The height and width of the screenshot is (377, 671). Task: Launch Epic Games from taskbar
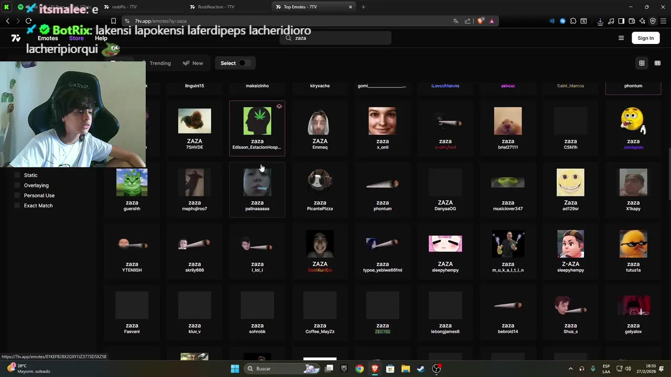[344, 369]
